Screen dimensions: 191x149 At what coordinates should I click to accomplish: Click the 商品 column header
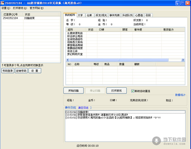(x=110, y=64)
